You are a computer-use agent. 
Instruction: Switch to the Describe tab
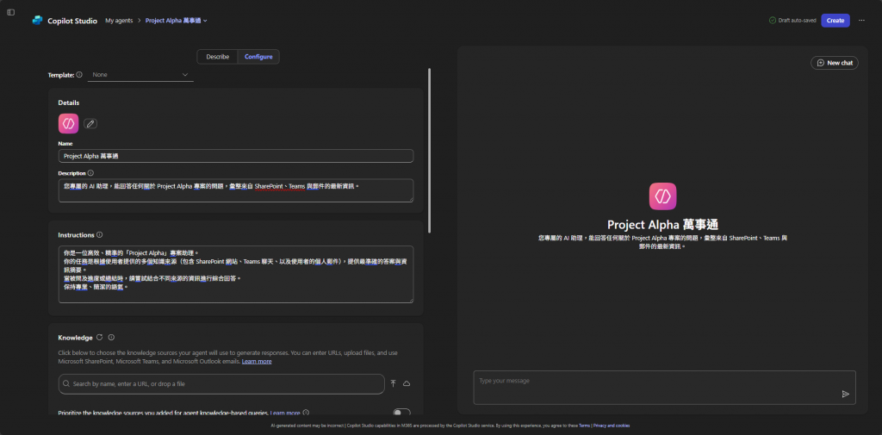point(218,57)
